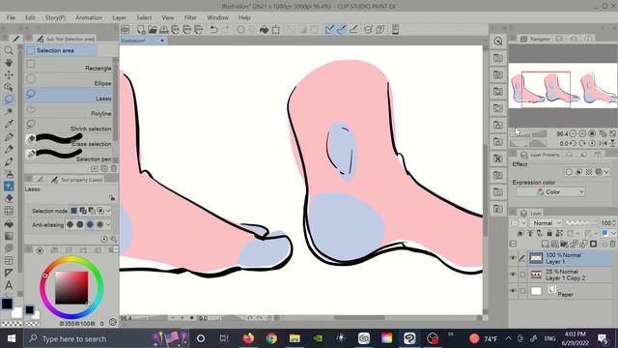Click the zoom in plus Navigator icon
618x348 pixels.
coord(582,134)
